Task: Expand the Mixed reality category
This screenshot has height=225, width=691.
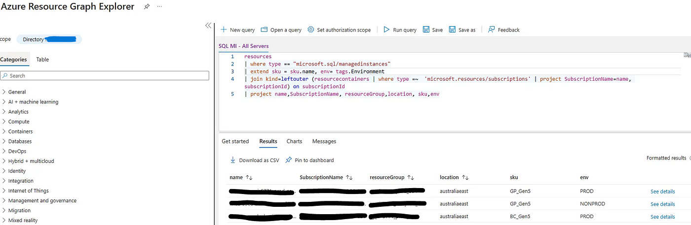Action: click(x=4, y=220)
